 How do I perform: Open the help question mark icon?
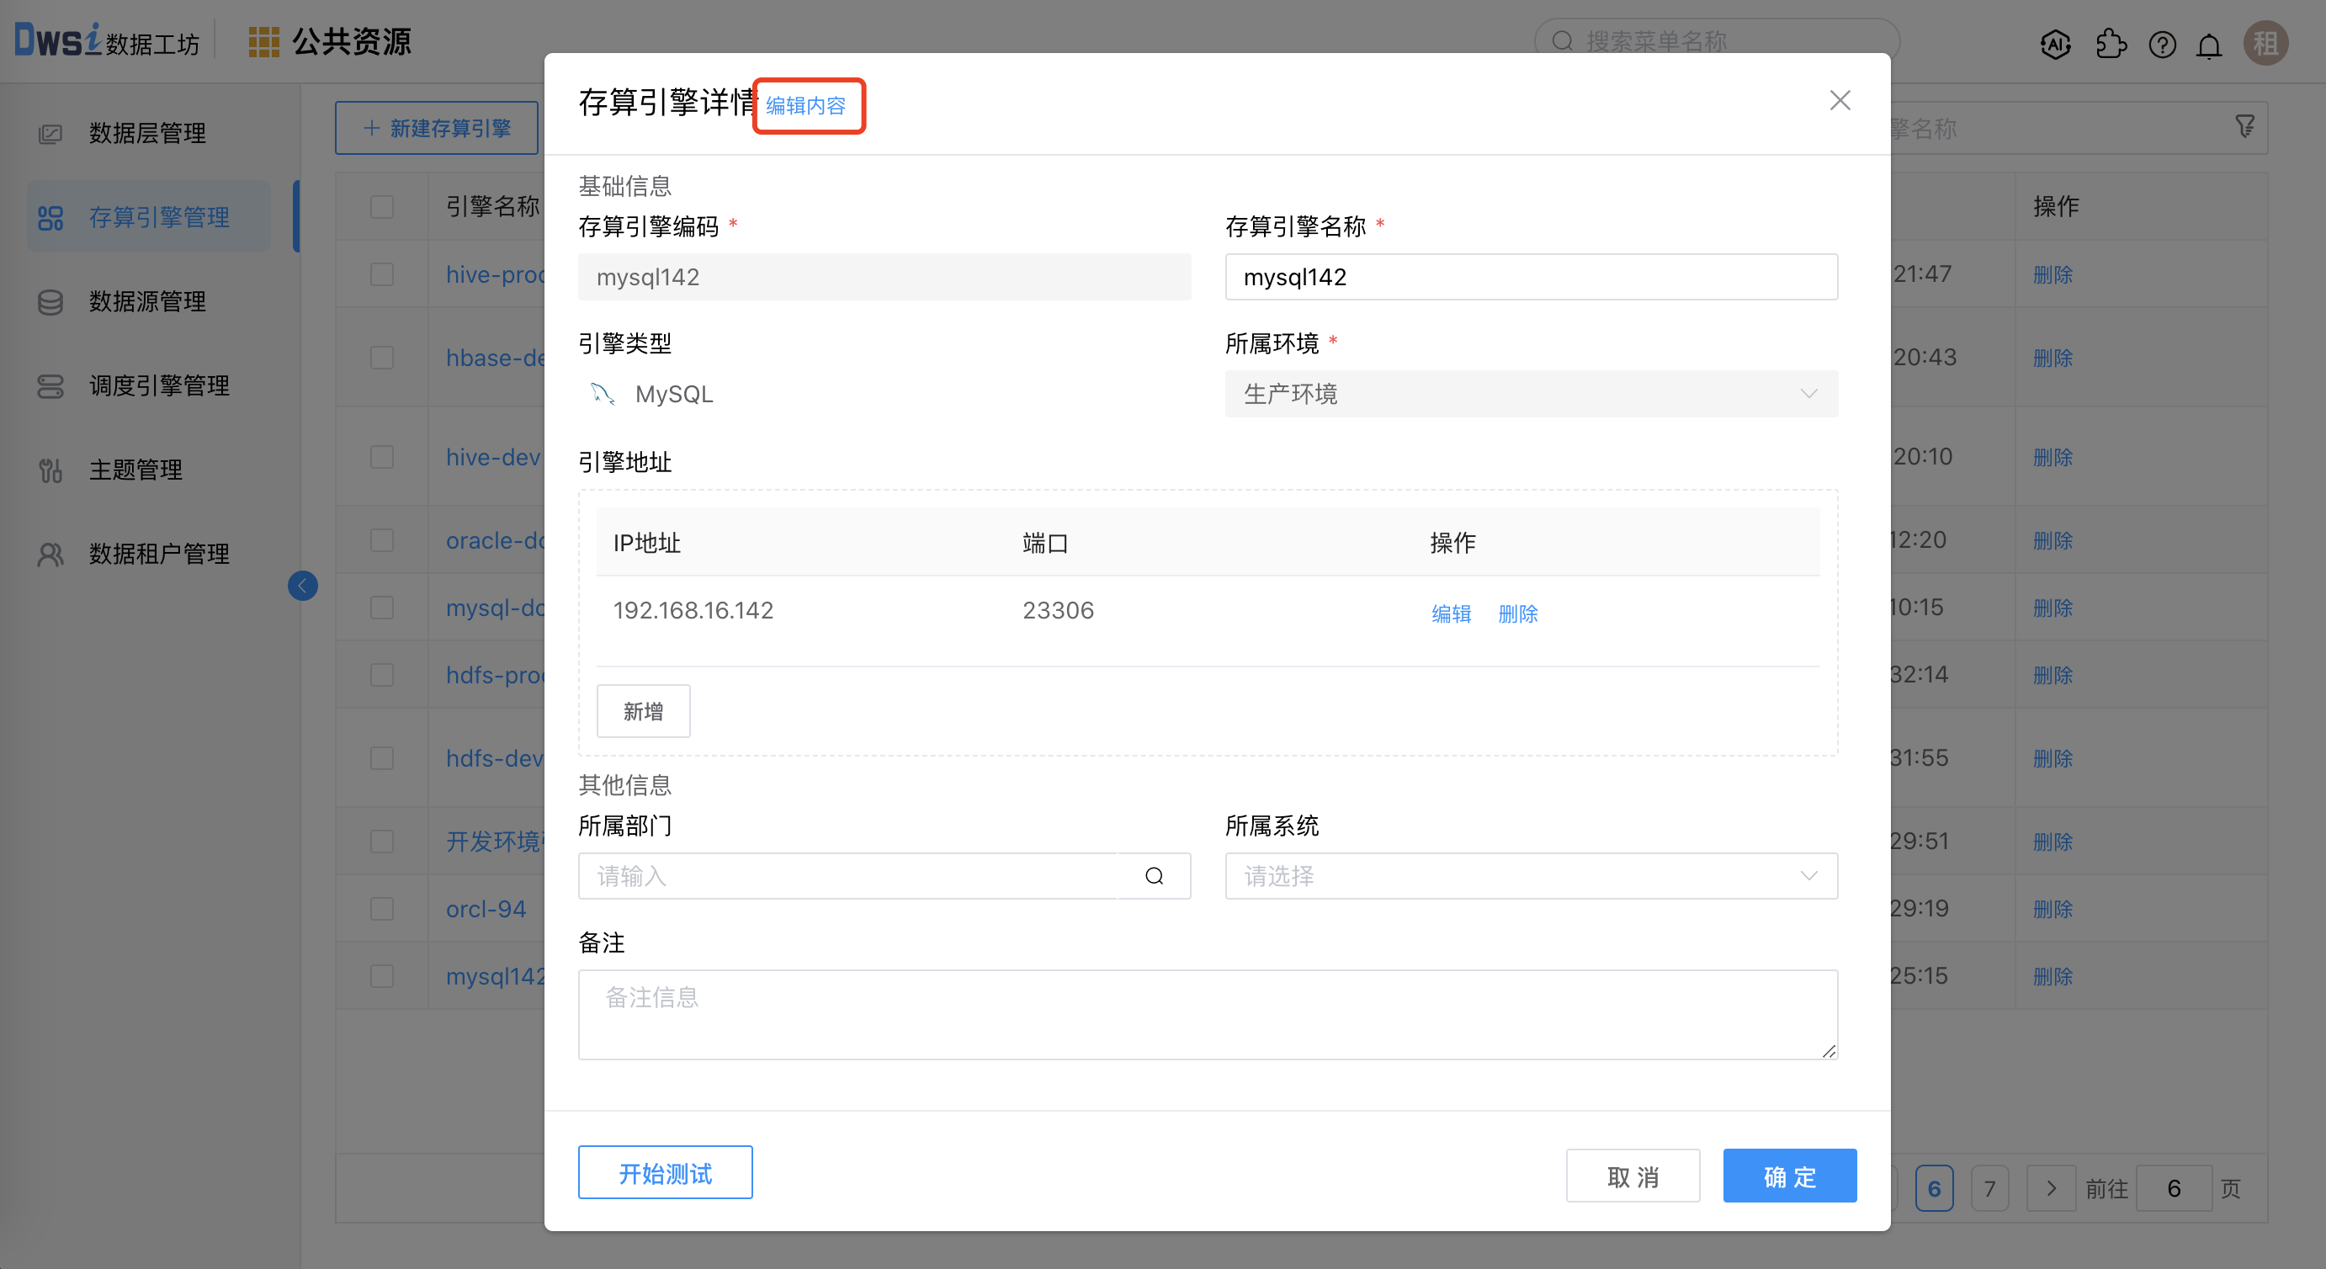tap(2162, 44)
